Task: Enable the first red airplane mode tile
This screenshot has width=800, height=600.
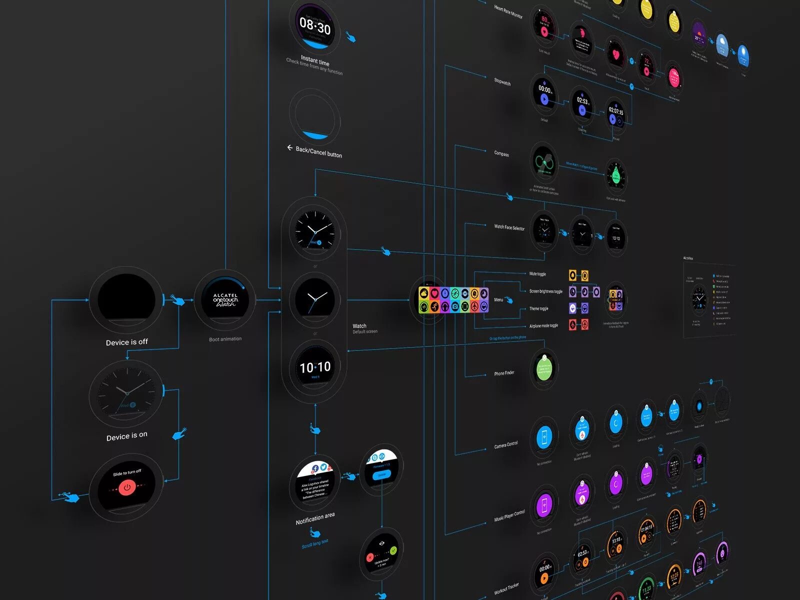Action: pyautogui.click(x=572, y=324)
